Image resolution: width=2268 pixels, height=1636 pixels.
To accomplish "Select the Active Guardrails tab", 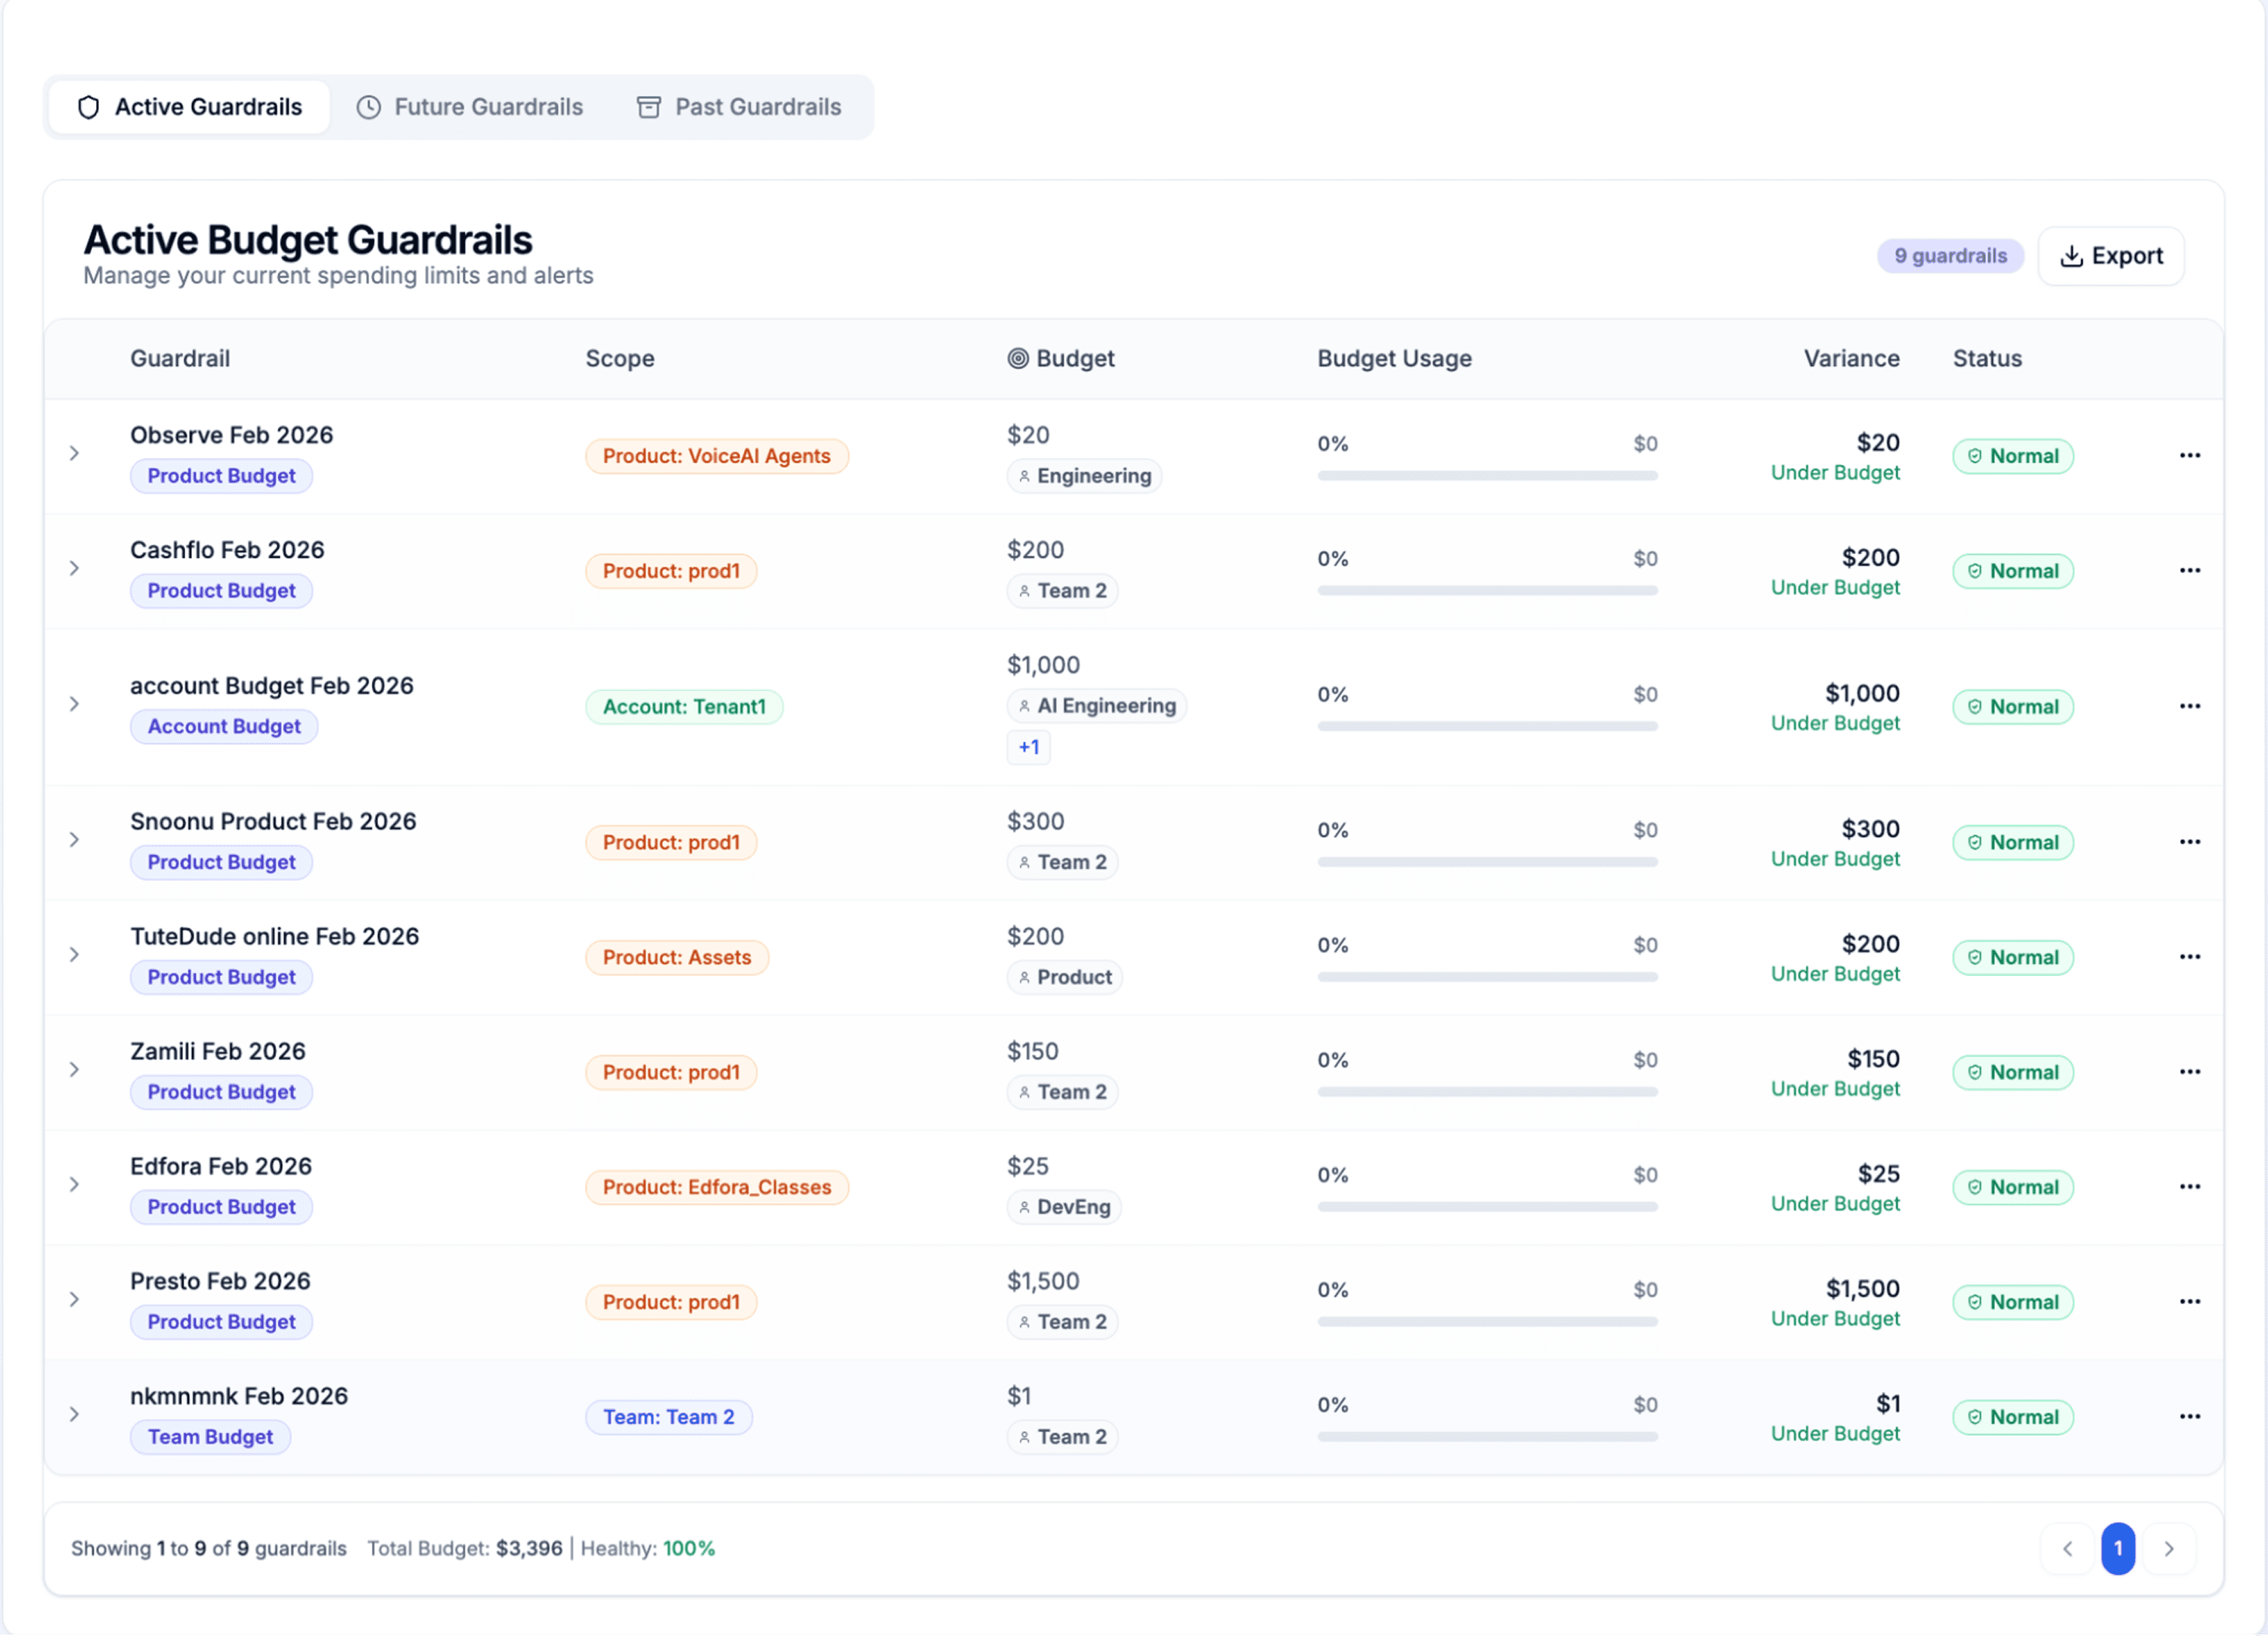I will click(190, 107).
